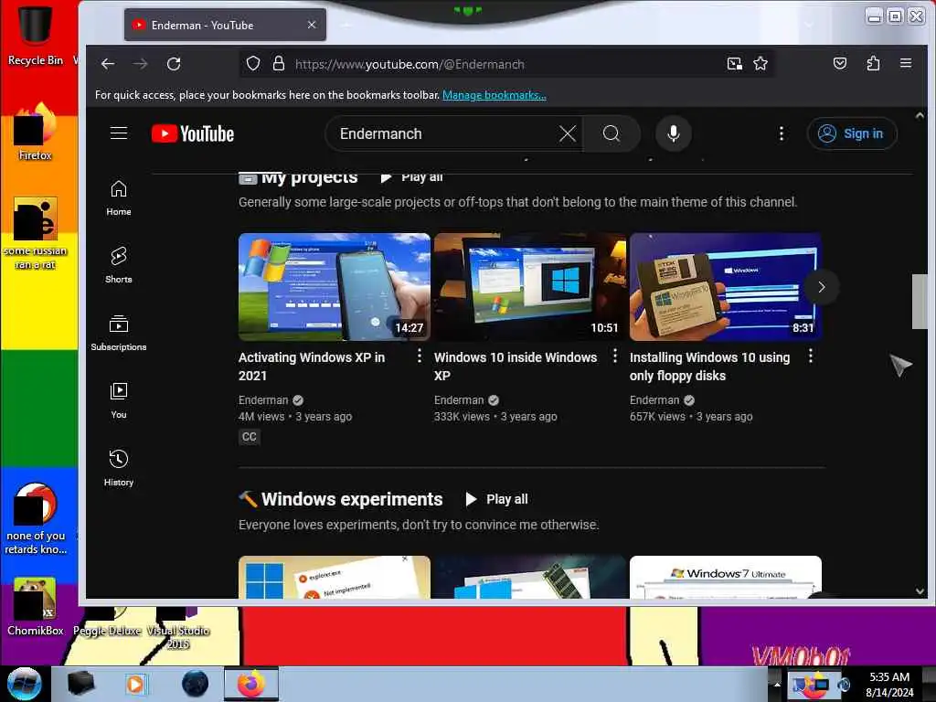
Task: Click the Enderman channel name under the 657K views video
Action: pyautogui.click(x=654, y=400)
